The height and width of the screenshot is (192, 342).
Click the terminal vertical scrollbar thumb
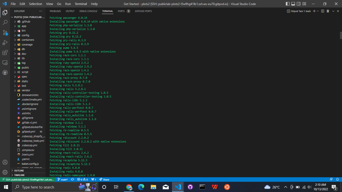[x=341, y=35]
